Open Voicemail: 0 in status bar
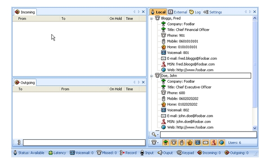The width and height of the screenshot is (270, 164). click(81, 153)
